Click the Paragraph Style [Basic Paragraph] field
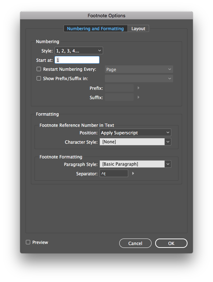Viewport: 213px width, 282px height. 132,164
